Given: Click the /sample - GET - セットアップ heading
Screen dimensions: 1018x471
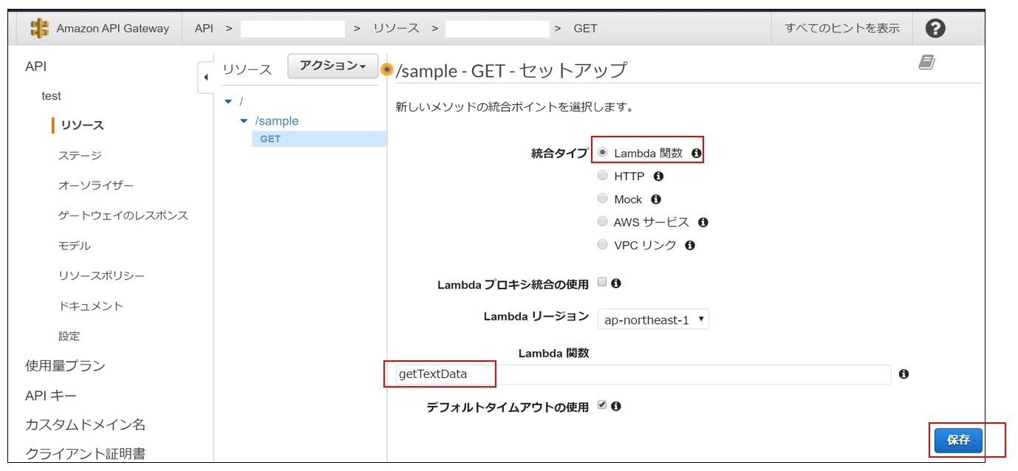Looking at the screenshot, I should 511,70.
